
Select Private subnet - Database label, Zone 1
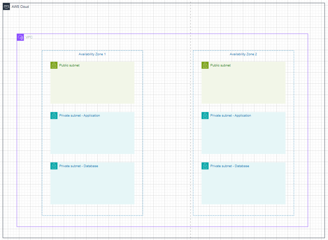[79, 166]
